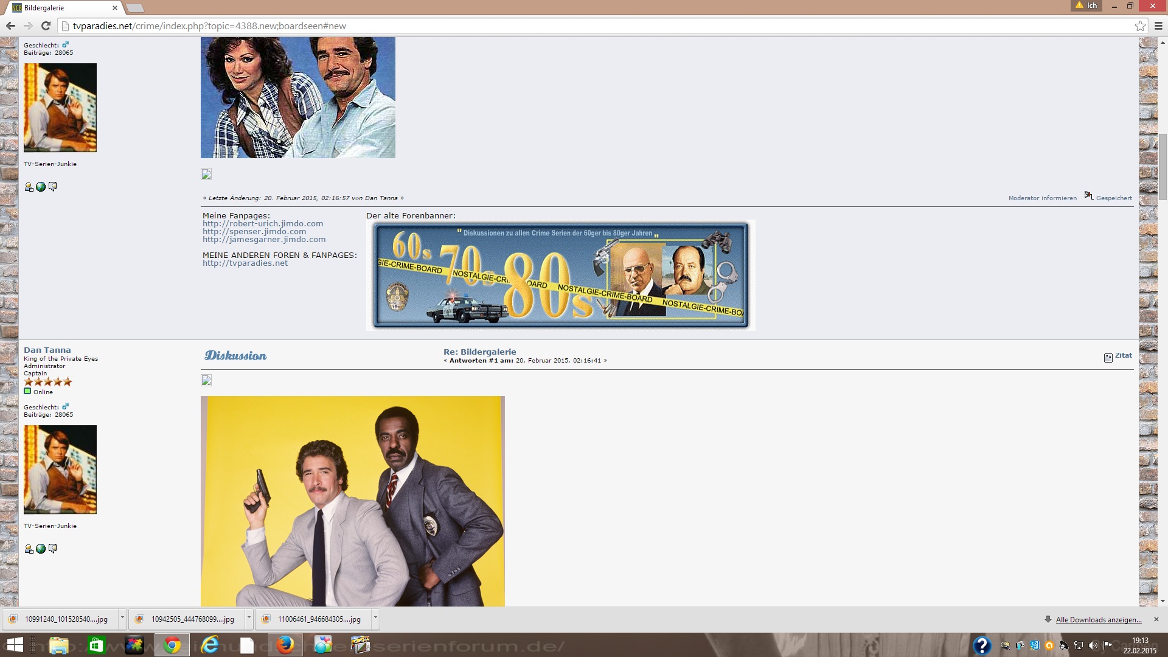The width and height of the screenshot is (1168, 657).
Task: Click the globe website icon in second post
Action: pos(41,549)
